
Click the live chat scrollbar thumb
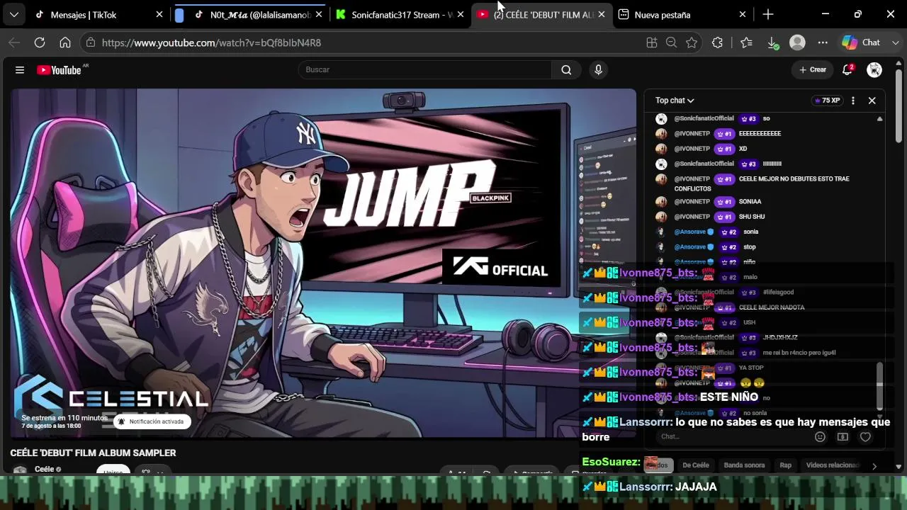(880, 385)
